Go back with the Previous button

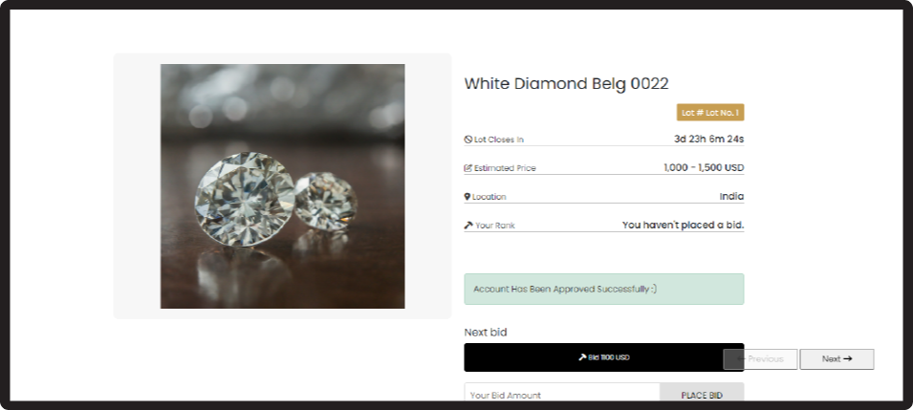pyautogui.click(x=761, y=359)
